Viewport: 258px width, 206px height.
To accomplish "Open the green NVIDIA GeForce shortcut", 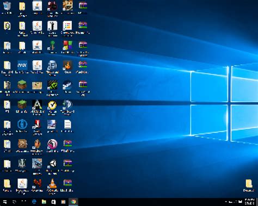I will pos(52,85).
